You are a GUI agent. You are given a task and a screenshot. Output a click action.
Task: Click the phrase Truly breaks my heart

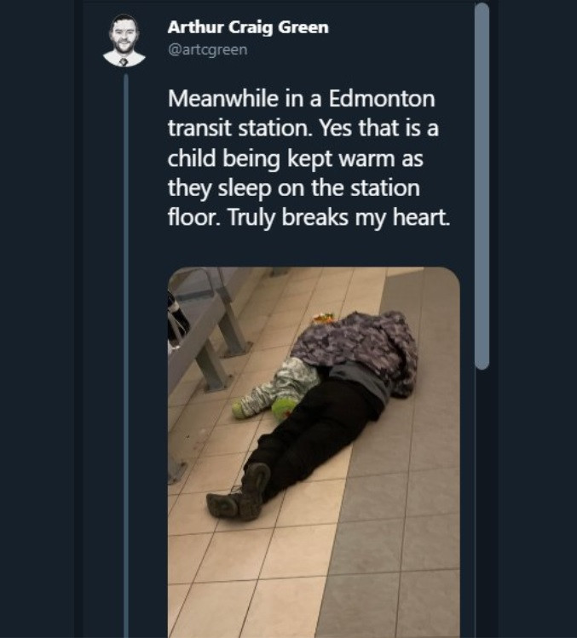(x=339, y=217)
